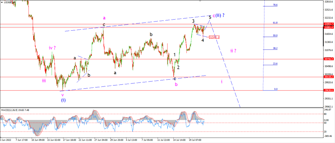Click the 61.8 Fibonacci level label
This screenshot has width=335, height=143.
pyautogui.click(x=275, y=22)
